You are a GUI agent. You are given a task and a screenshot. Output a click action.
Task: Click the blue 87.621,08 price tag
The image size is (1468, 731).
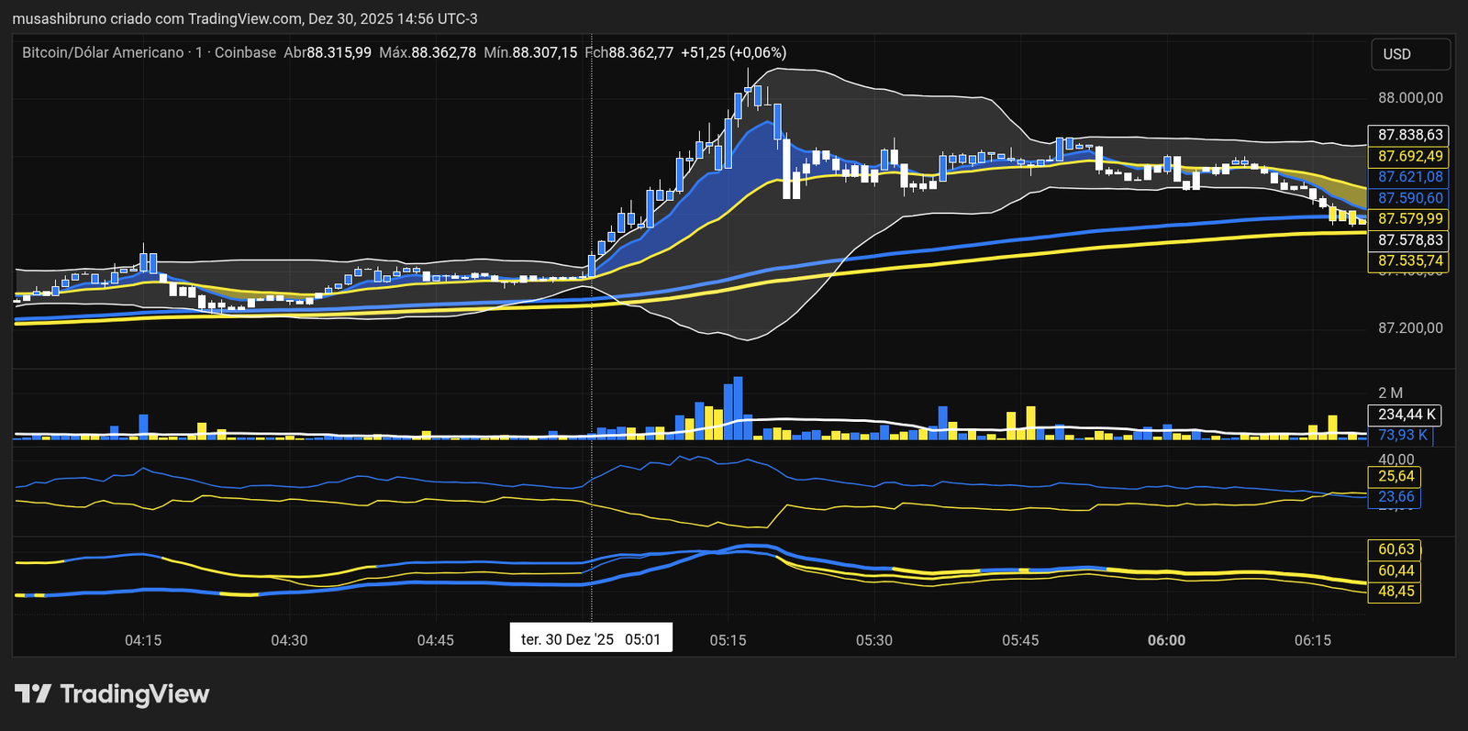(x=1409, y=177)
